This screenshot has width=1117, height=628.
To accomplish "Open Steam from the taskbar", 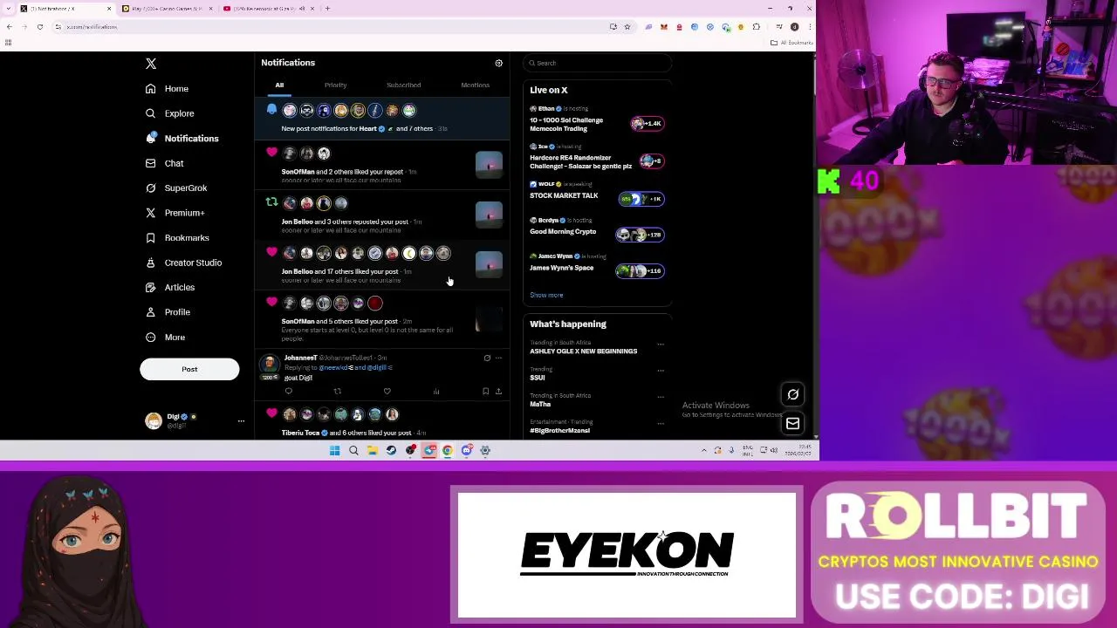I will [391, 451].
